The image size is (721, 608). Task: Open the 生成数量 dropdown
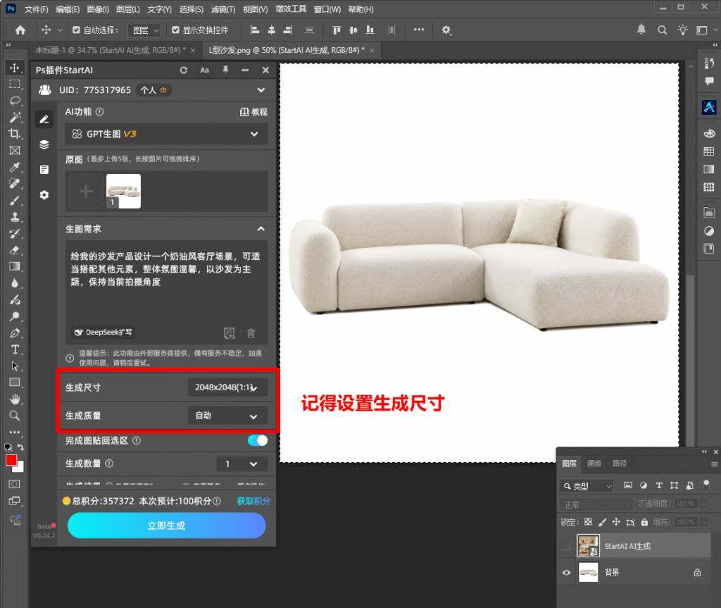[x=242, y=464]
